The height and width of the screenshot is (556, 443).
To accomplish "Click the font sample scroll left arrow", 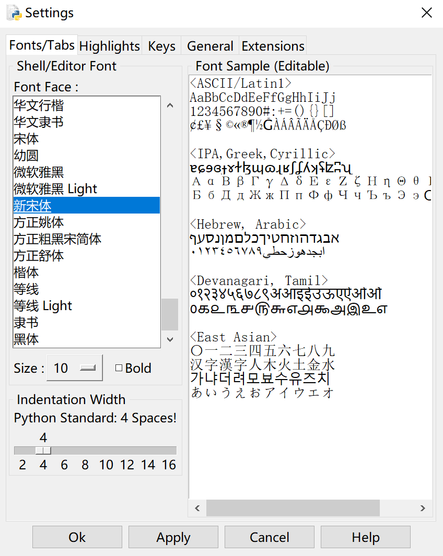I will (x=197, y=508).
